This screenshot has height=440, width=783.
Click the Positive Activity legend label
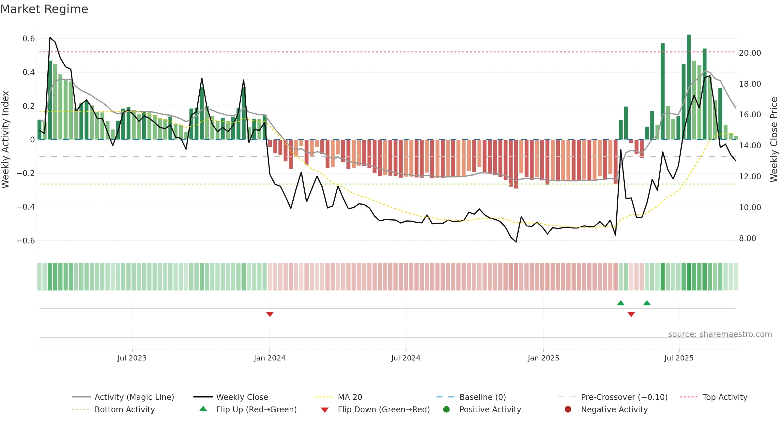490,409
